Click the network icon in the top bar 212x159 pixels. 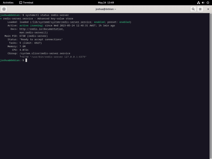click(x=198, y=3)
